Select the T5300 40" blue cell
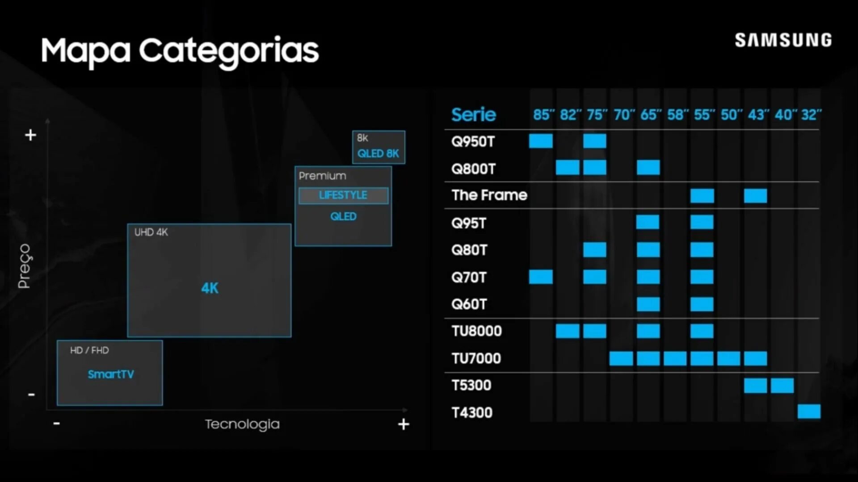The width and height of the screenshot is (858, 482). tap(782, 386)
